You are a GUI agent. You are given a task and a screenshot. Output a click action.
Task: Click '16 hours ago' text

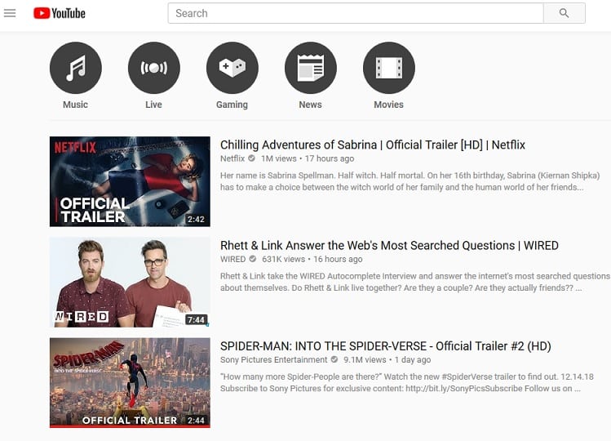[x=338, y=259]
